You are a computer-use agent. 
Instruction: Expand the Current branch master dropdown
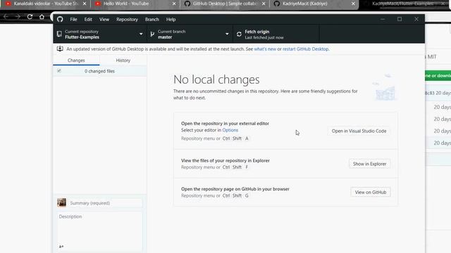[x=190, y=34]
